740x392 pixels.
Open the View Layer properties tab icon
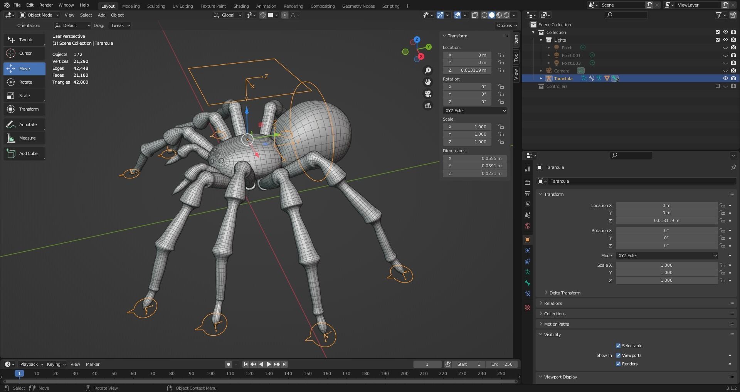click(528, 204)
